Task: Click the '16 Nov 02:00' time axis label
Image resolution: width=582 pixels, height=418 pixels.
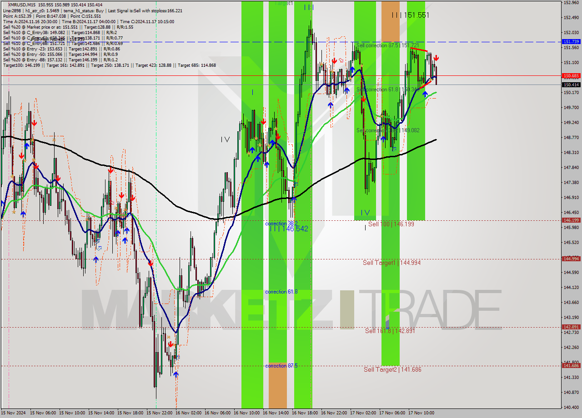Action: click(x=188, y=413)
